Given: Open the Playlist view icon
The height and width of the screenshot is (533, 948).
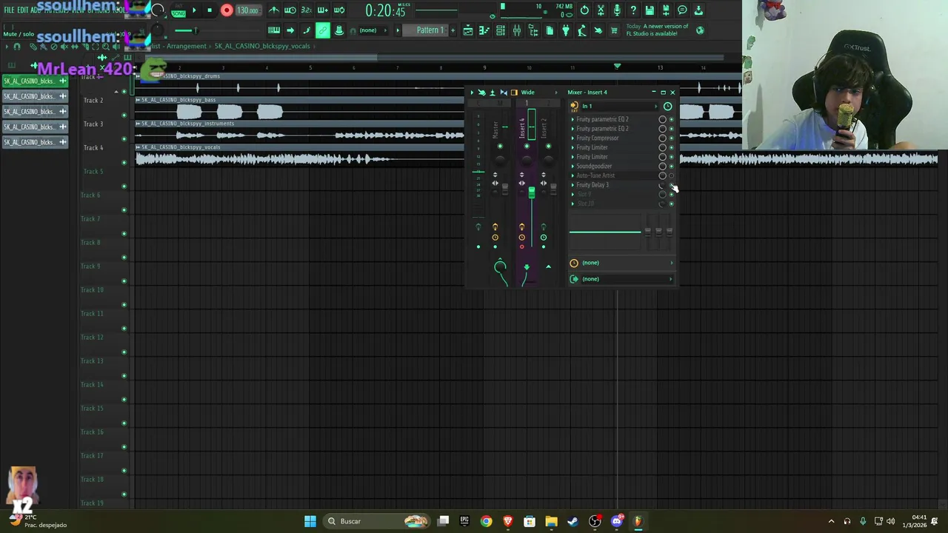Looking at the screenshot, I should point(468,30).
